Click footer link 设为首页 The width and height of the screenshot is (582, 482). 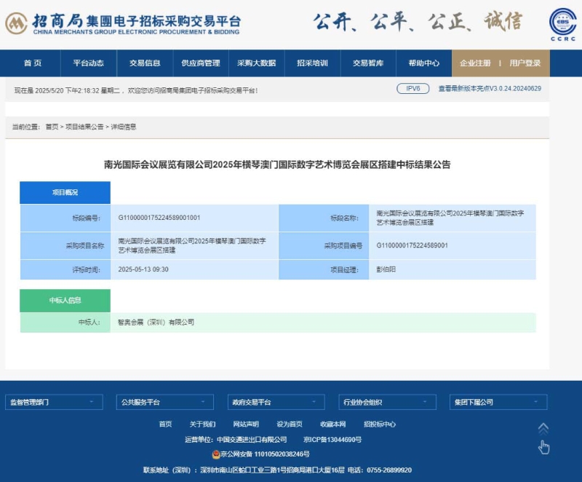(x=290, y=424)
